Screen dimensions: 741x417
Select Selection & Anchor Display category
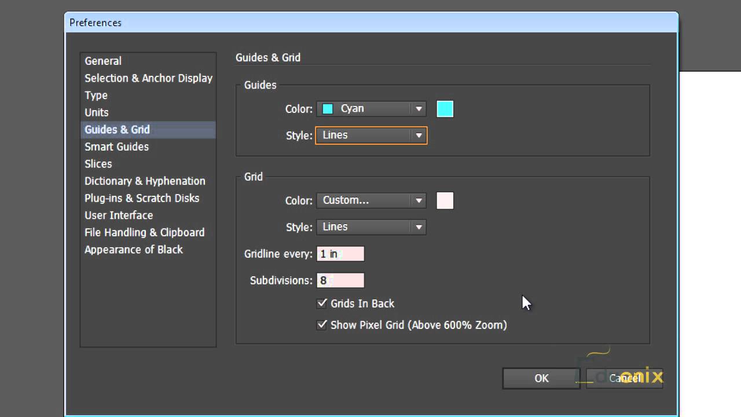(148, 78)
